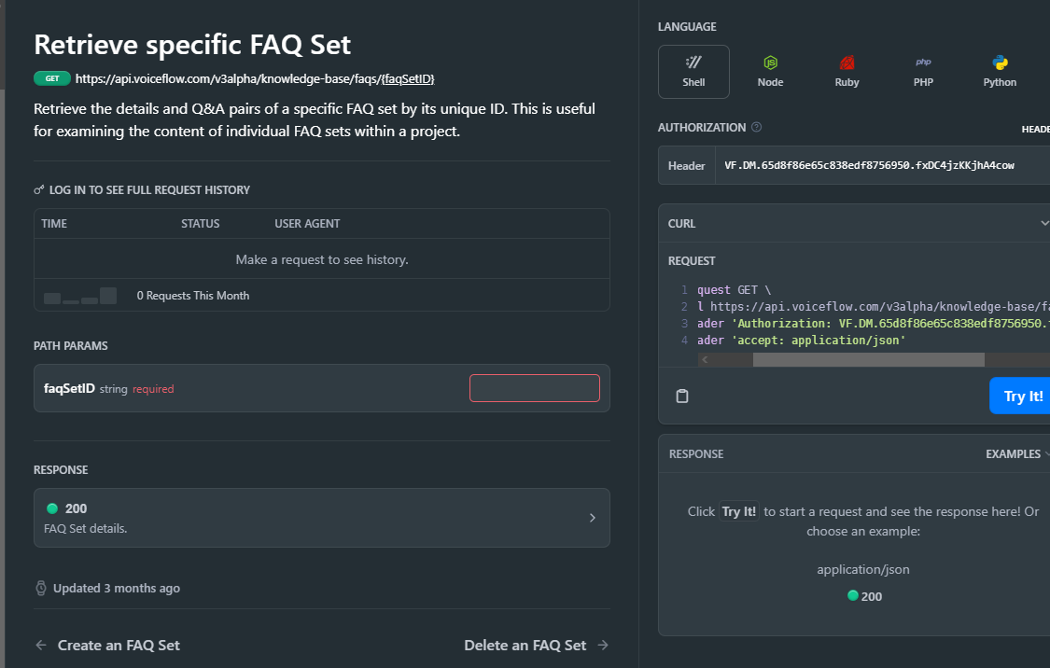
Task: Open the CURL section dropdown chevron
Action: (1044, 224)
